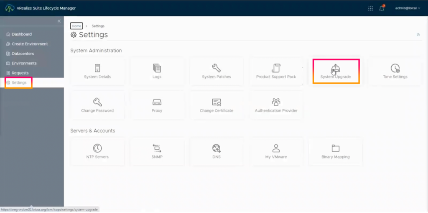Click the Environments sidebar icon
The image size is (428, 213).
pos(8,64)
